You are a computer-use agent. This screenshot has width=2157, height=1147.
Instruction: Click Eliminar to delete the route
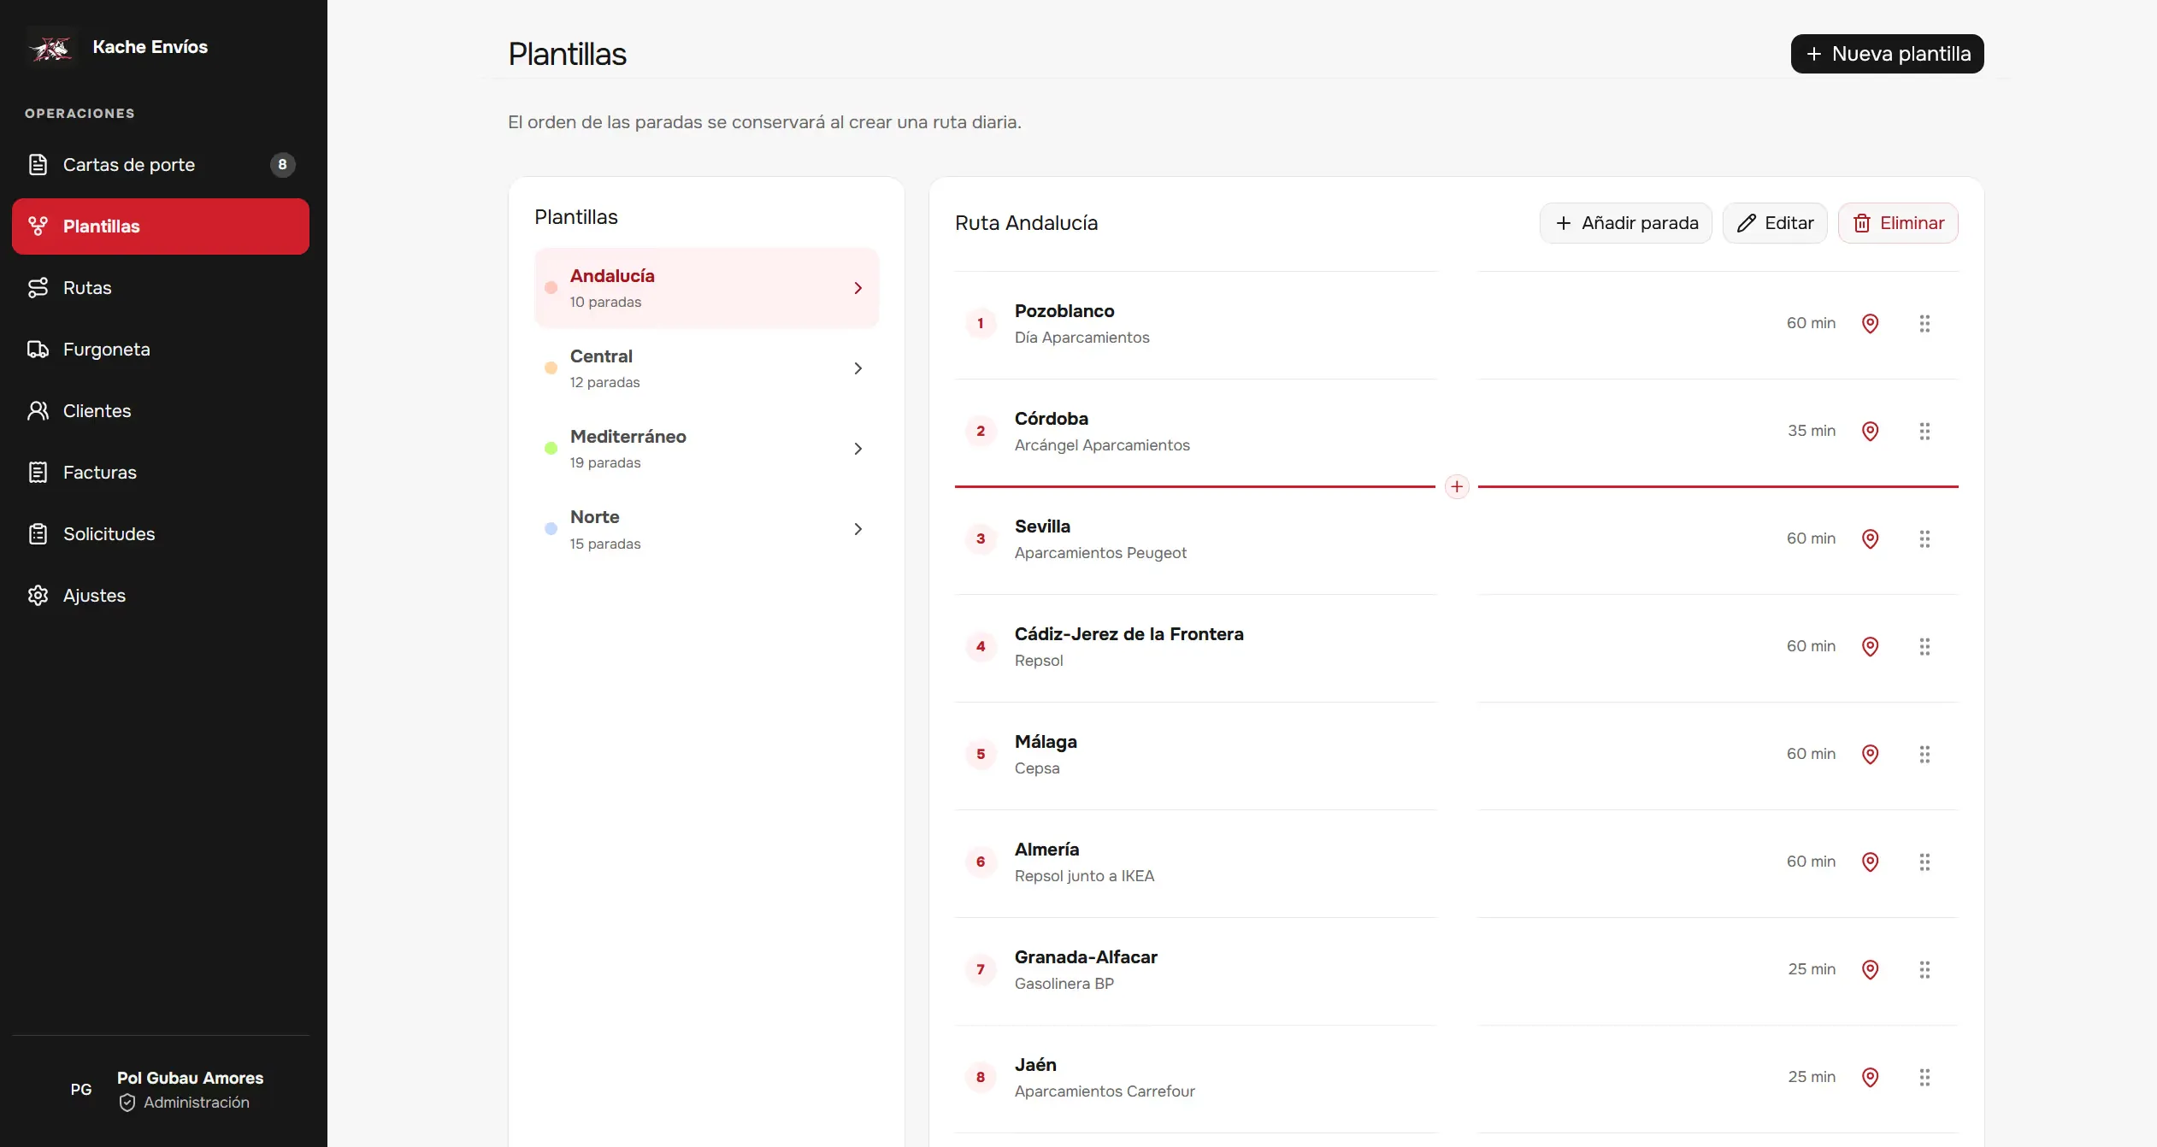[1897, 223]
